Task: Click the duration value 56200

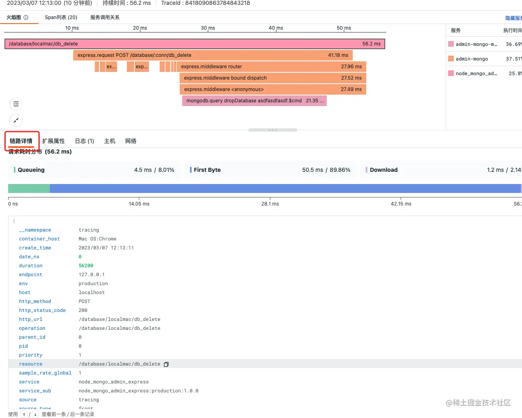Action: pos(86,266)
